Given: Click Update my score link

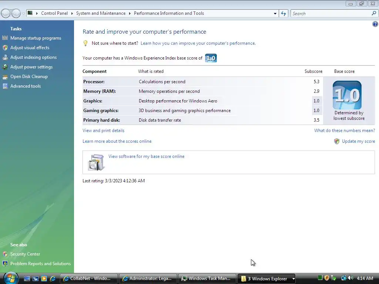Looking at the screenshot, I should point(358,141).
